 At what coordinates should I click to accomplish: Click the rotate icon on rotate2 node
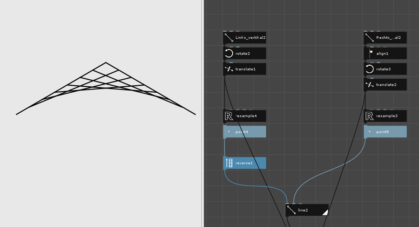(x=229, y=53)
